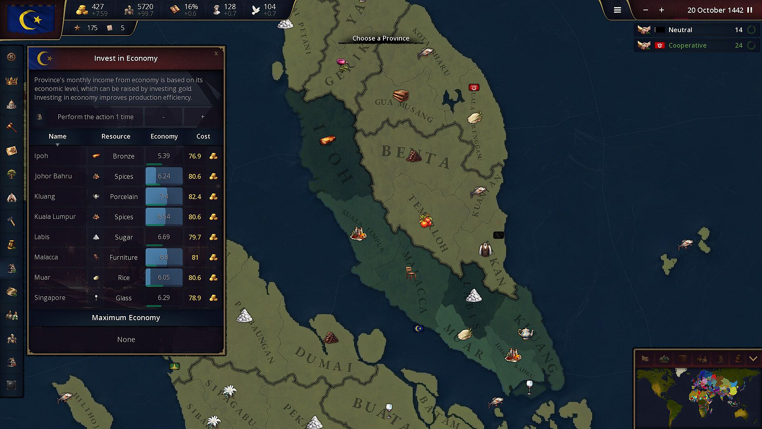Open the hamburger main menu

[x=618, y=10]
